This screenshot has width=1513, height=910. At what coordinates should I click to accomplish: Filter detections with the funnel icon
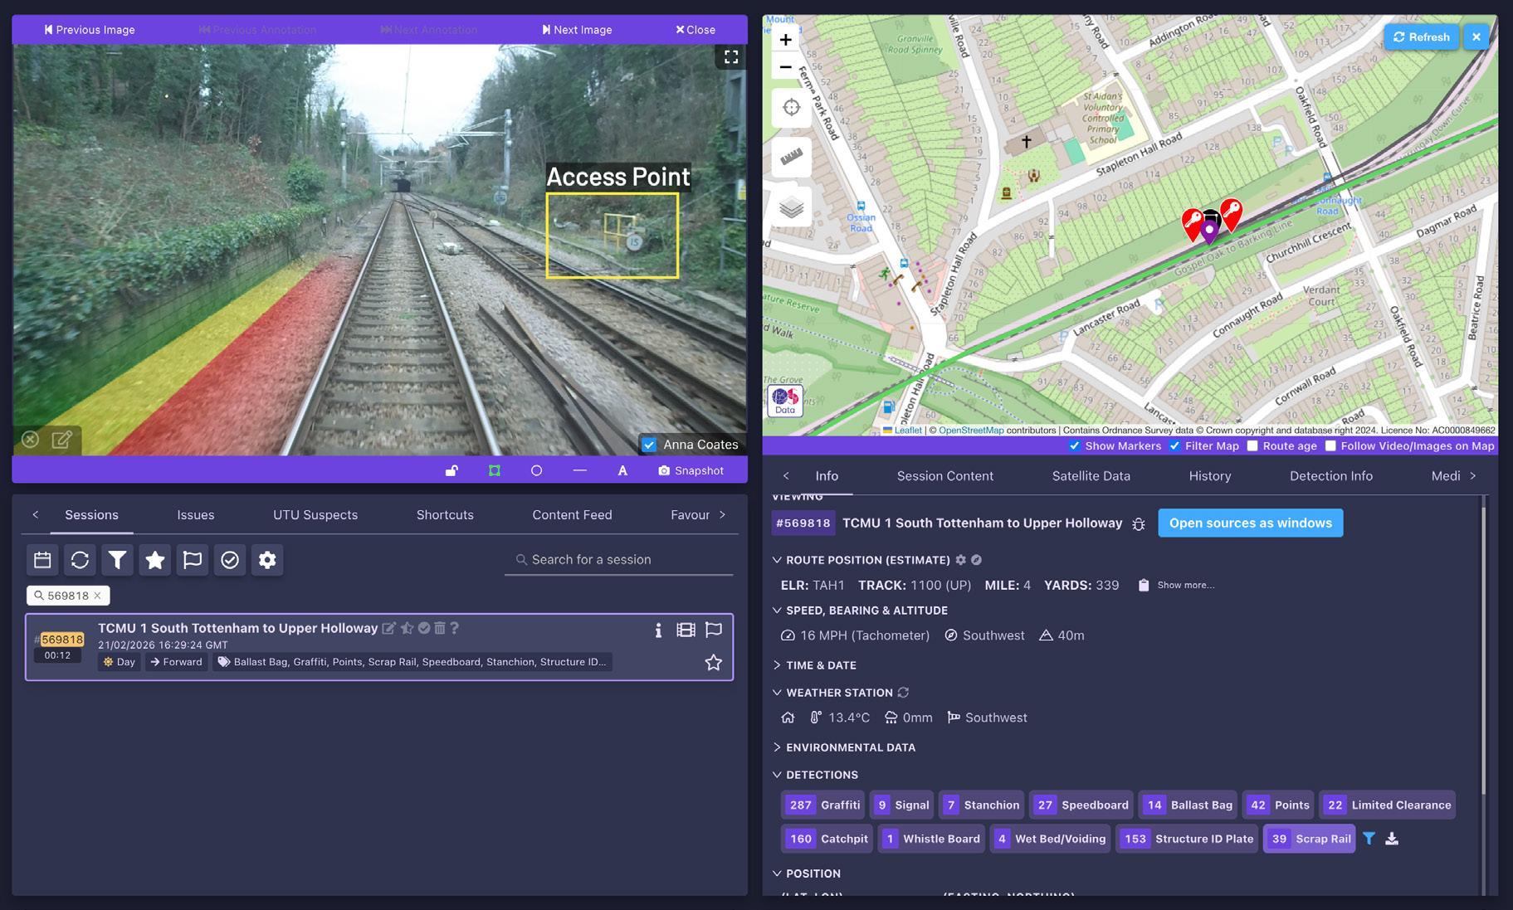(x=1369, y=839)
